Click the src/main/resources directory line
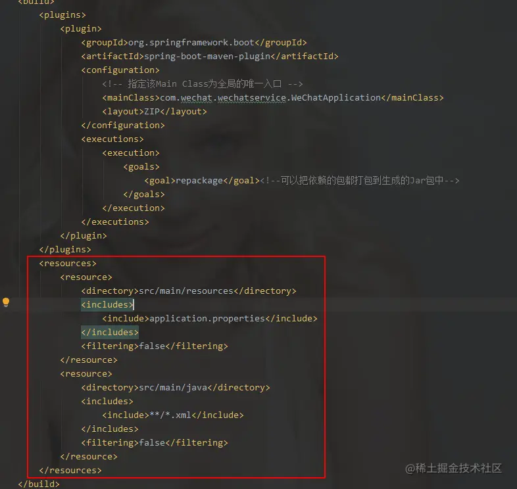The height and width of the screenshot is (489, 517). (189, 291)
